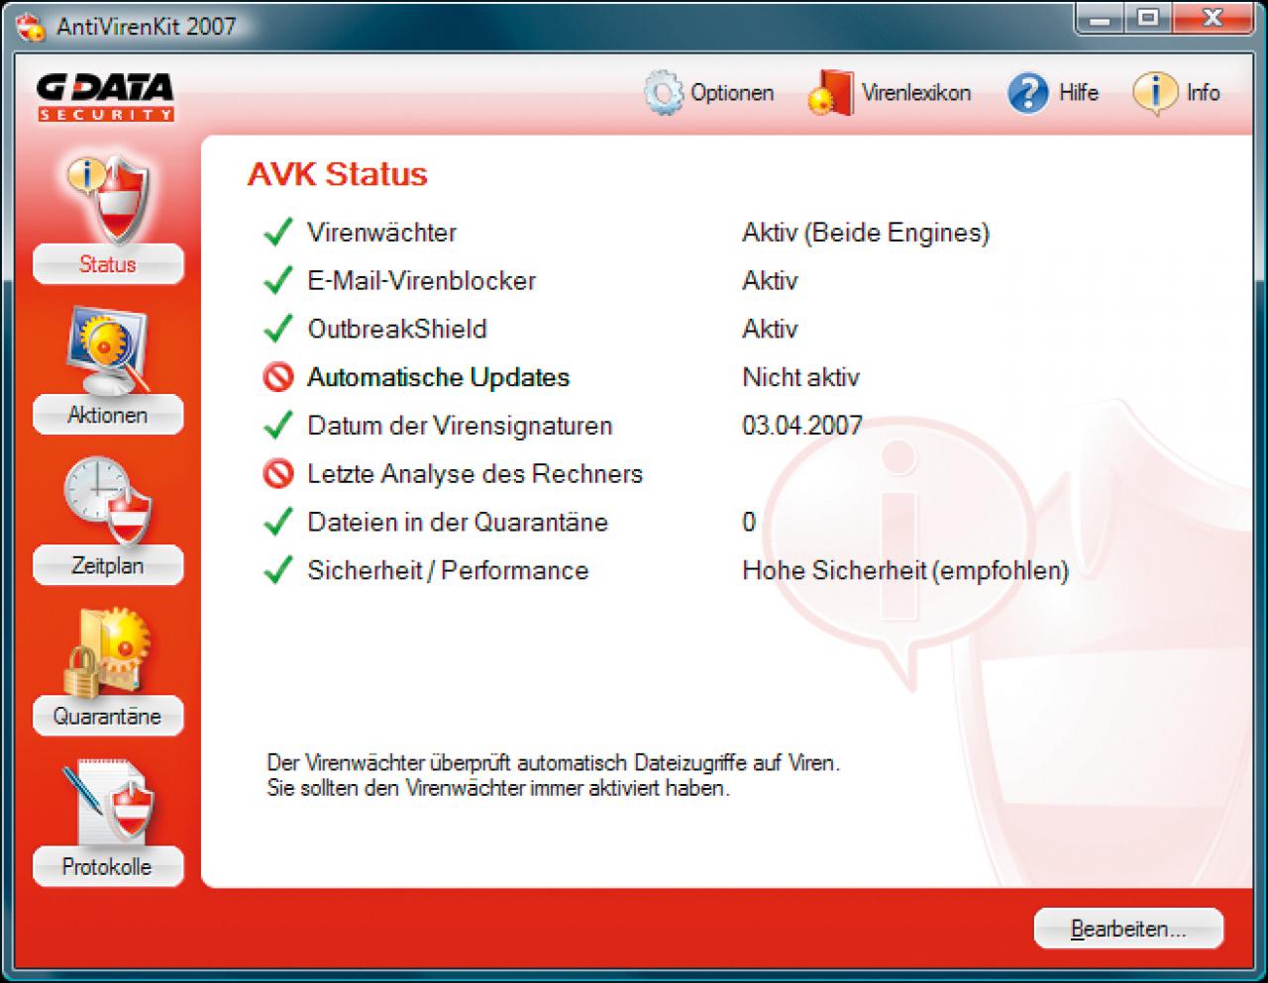
Task: Open Optionen from the top menu
Action: (732, 93)
